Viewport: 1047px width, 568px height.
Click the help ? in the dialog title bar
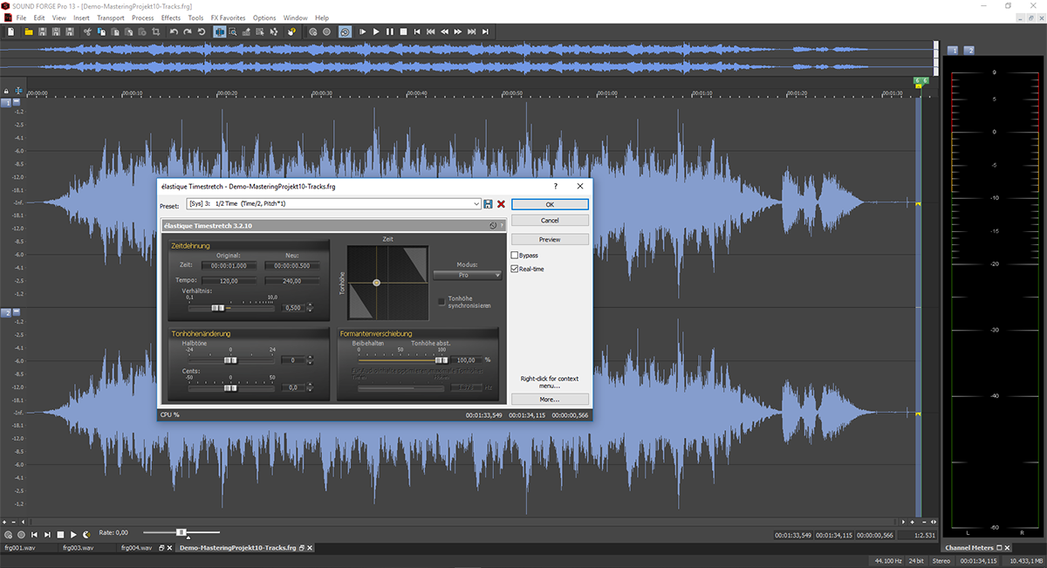(x=556, y=186)
